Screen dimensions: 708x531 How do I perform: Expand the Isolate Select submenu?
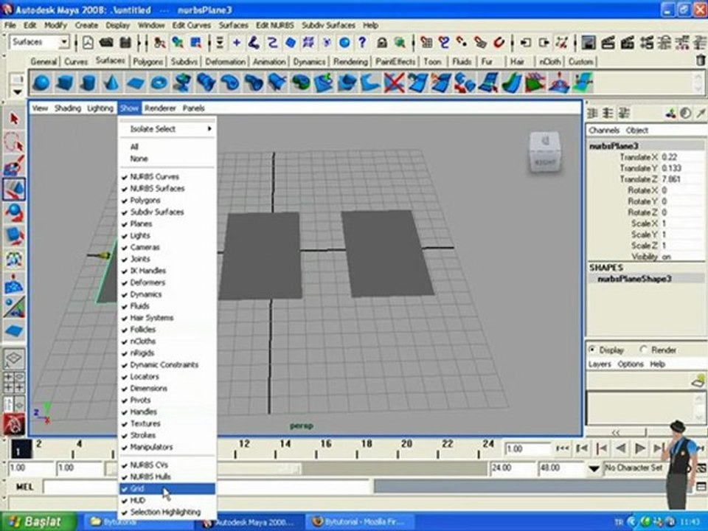(x=167, y=128)
